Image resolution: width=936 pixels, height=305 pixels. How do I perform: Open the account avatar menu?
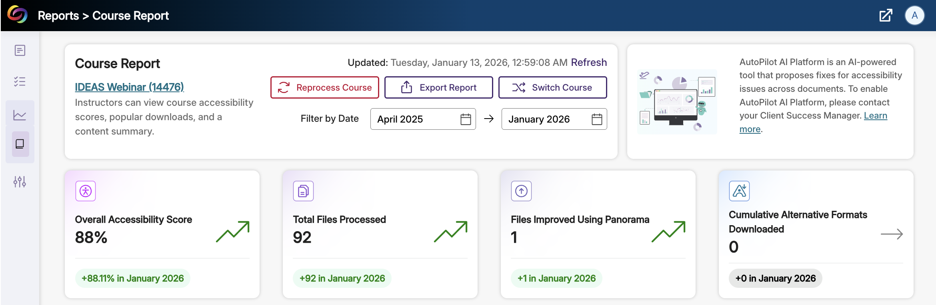(915, 16)
